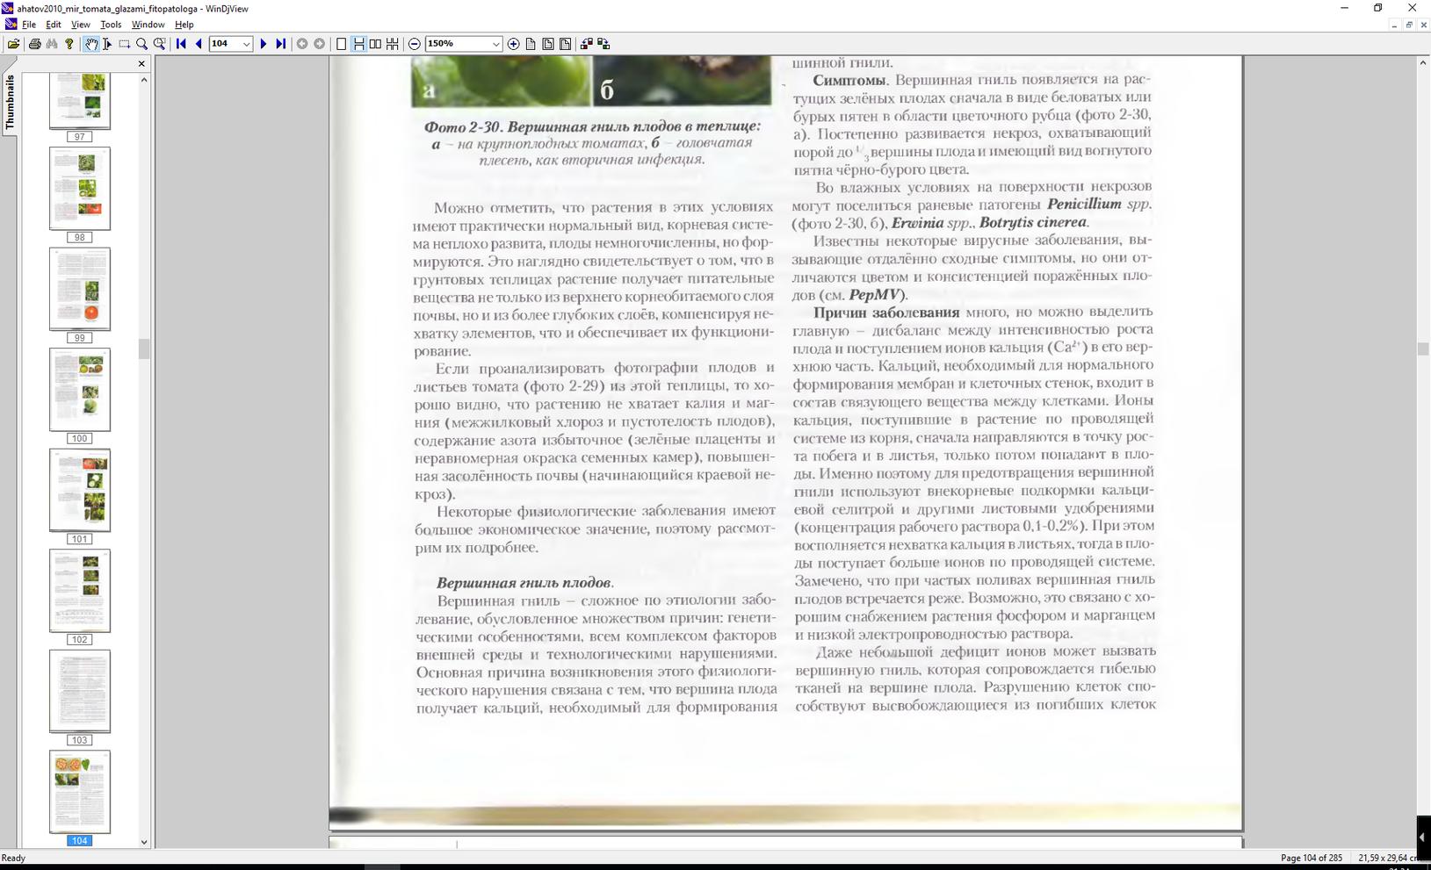The height and width of the screenshot is (870, 1431).
Task: Activate the magnifying glass zoom tool
Action: [x=141, y=44]
